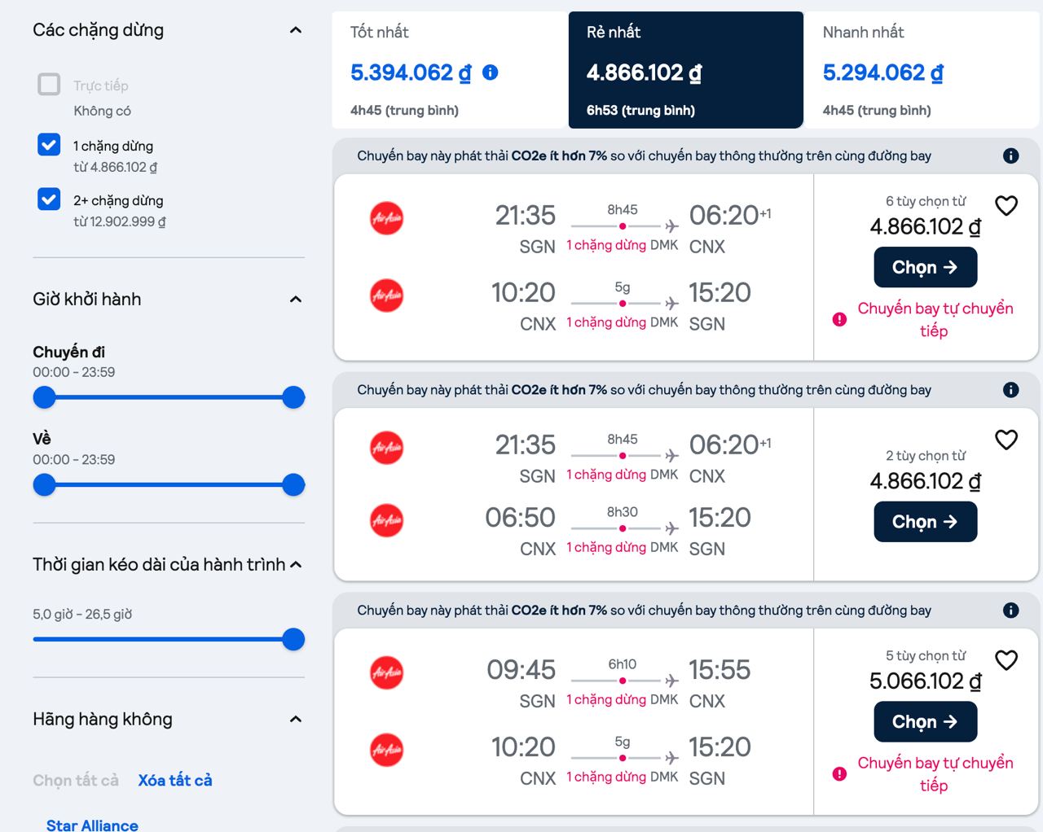Open the Star Alliance filter option
The image size is (1043, 832).
(92, 825)
